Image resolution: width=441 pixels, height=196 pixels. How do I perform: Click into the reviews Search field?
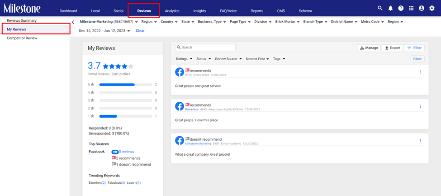[x=205, y=48]
